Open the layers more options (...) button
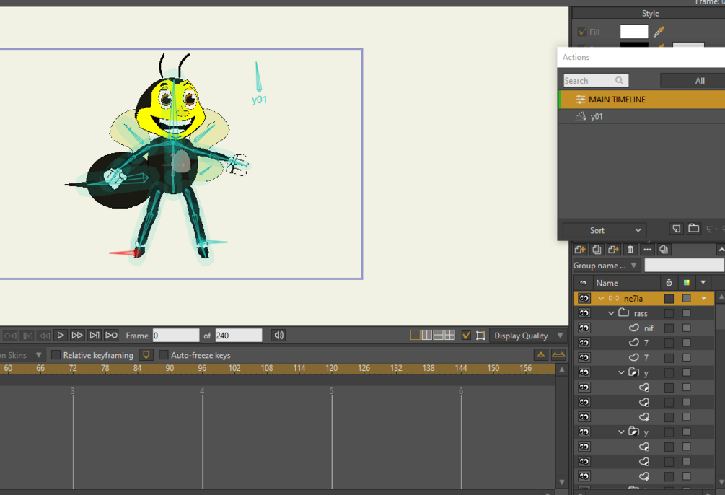Image resolution: width=725 pixels, height=495 pixels. tap(647, 250)
